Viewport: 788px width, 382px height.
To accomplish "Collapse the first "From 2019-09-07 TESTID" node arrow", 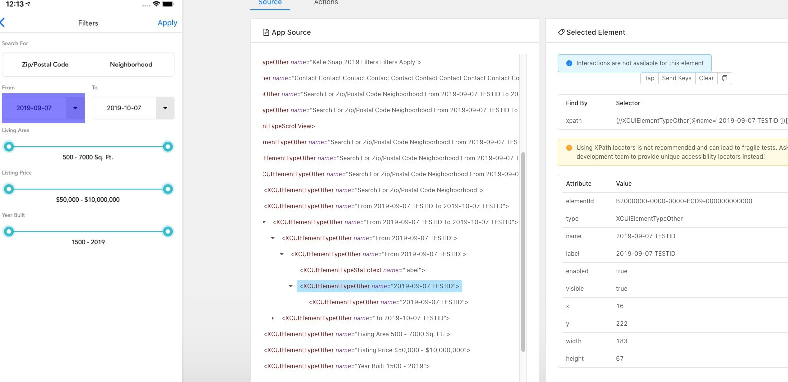I will click(273, 238).
